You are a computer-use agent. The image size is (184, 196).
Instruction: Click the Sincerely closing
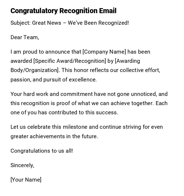[22, 165]
